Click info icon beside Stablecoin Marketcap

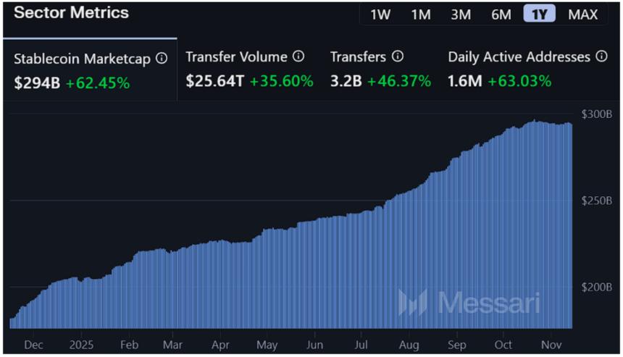click(x=162, y=58)
